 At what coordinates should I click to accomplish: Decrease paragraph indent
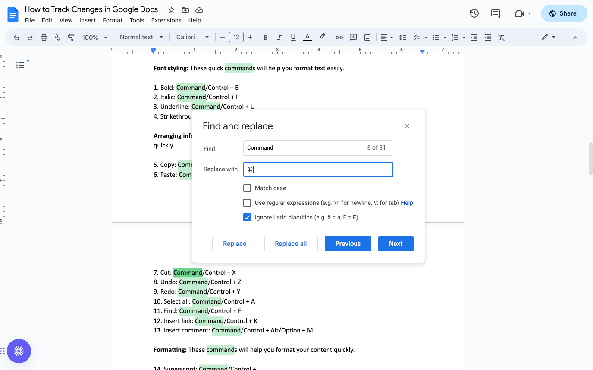(x=474, y=38)
